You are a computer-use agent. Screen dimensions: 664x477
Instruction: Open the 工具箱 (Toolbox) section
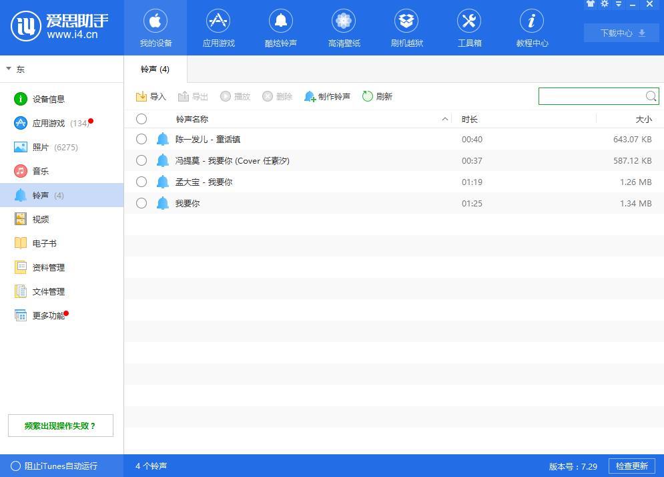click(x=468, y=27)
